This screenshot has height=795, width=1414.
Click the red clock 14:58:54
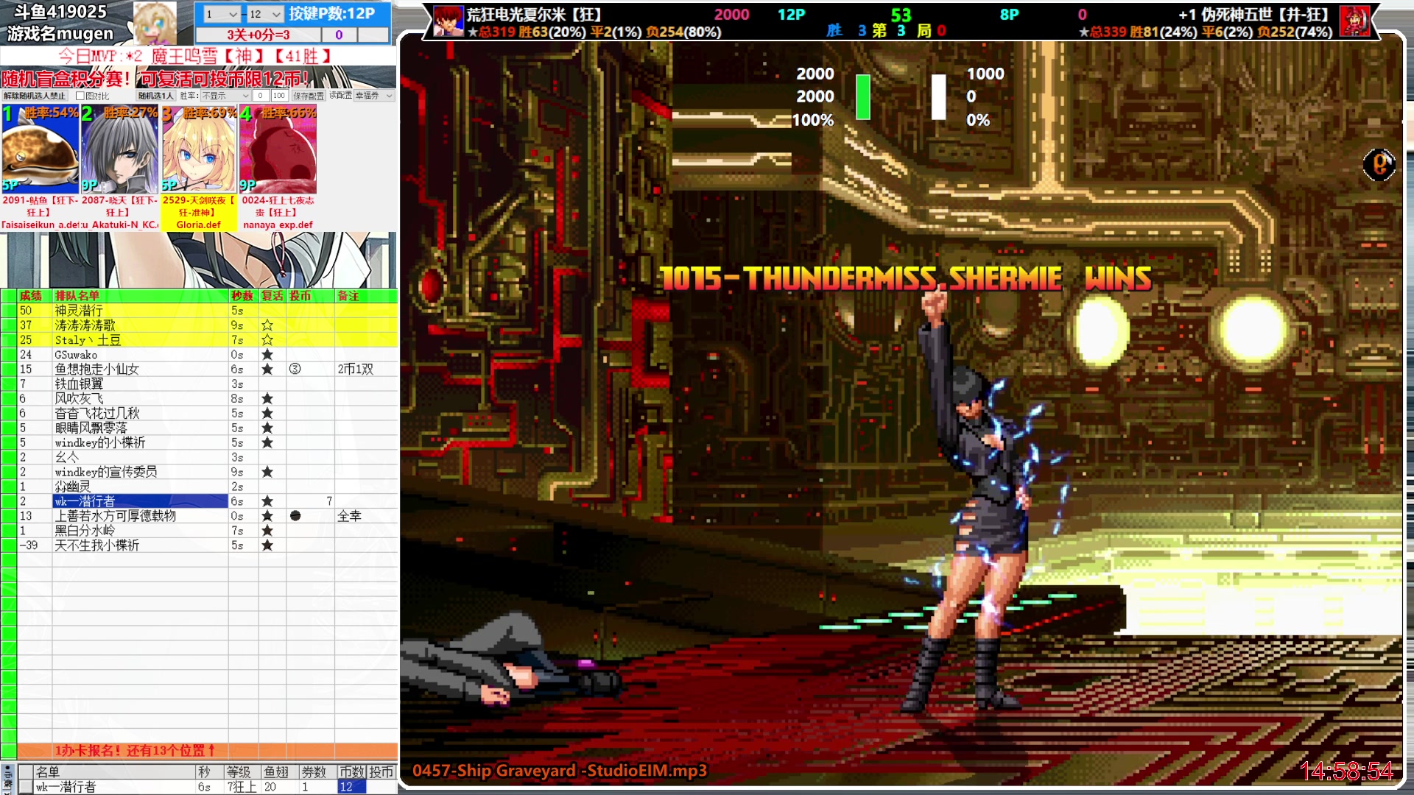1346,771
